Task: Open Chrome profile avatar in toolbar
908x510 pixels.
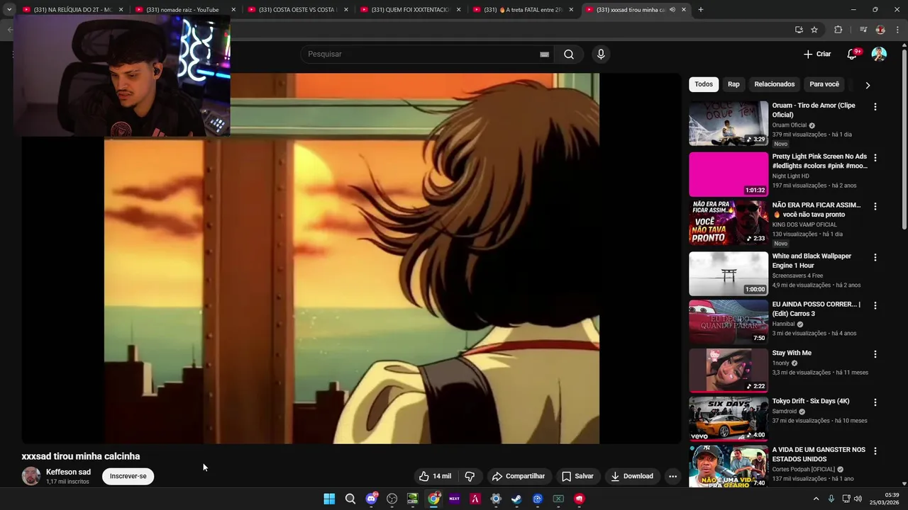Action: (880, 30)
